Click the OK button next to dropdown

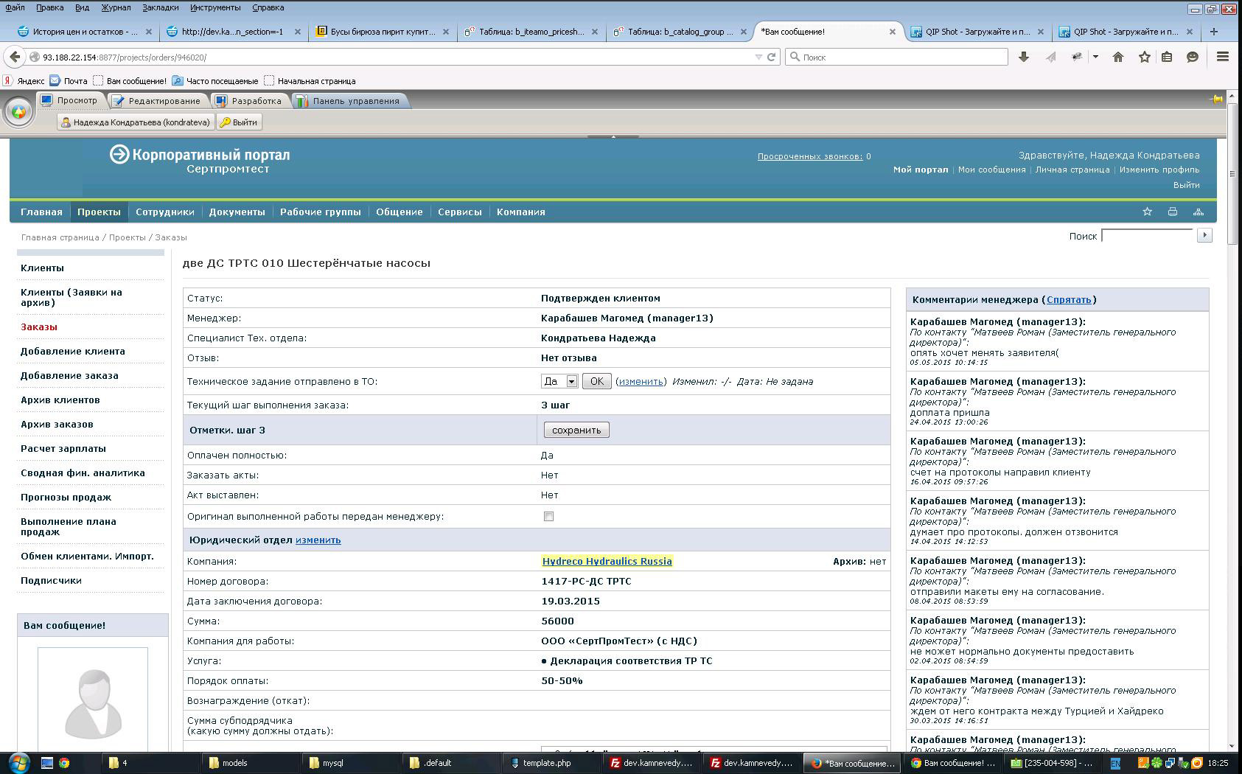pos(596,381)
